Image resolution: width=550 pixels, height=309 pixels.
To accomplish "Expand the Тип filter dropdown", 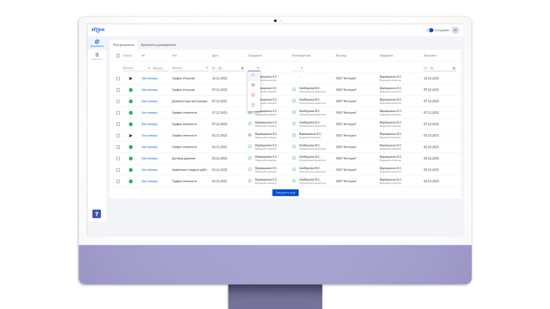I will click(x=207, y=68).
